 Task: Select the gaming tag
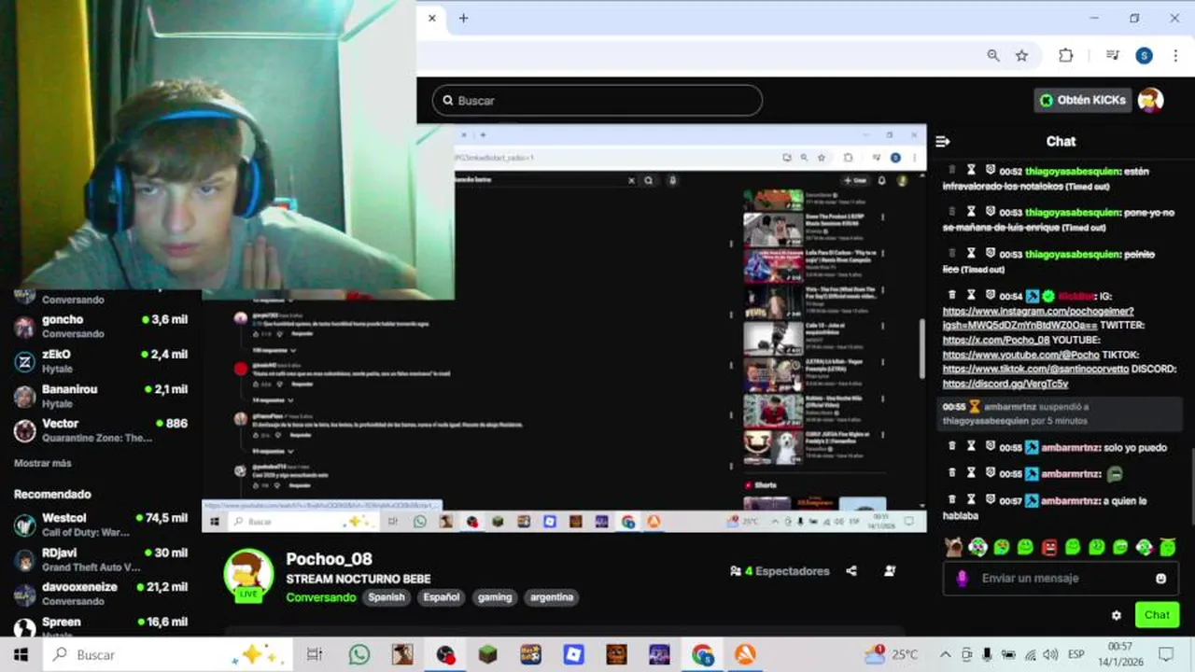tap(495, 597)
